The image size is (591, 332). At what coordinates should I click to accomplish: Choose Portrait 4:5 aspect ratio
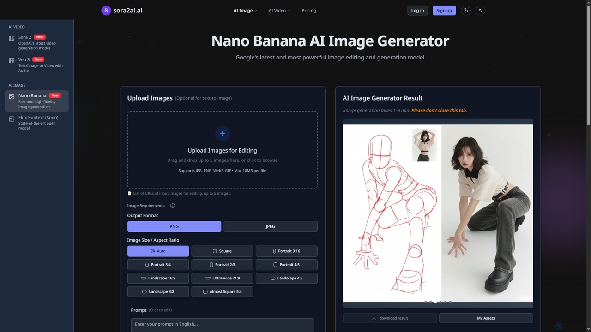coord(287,265)
